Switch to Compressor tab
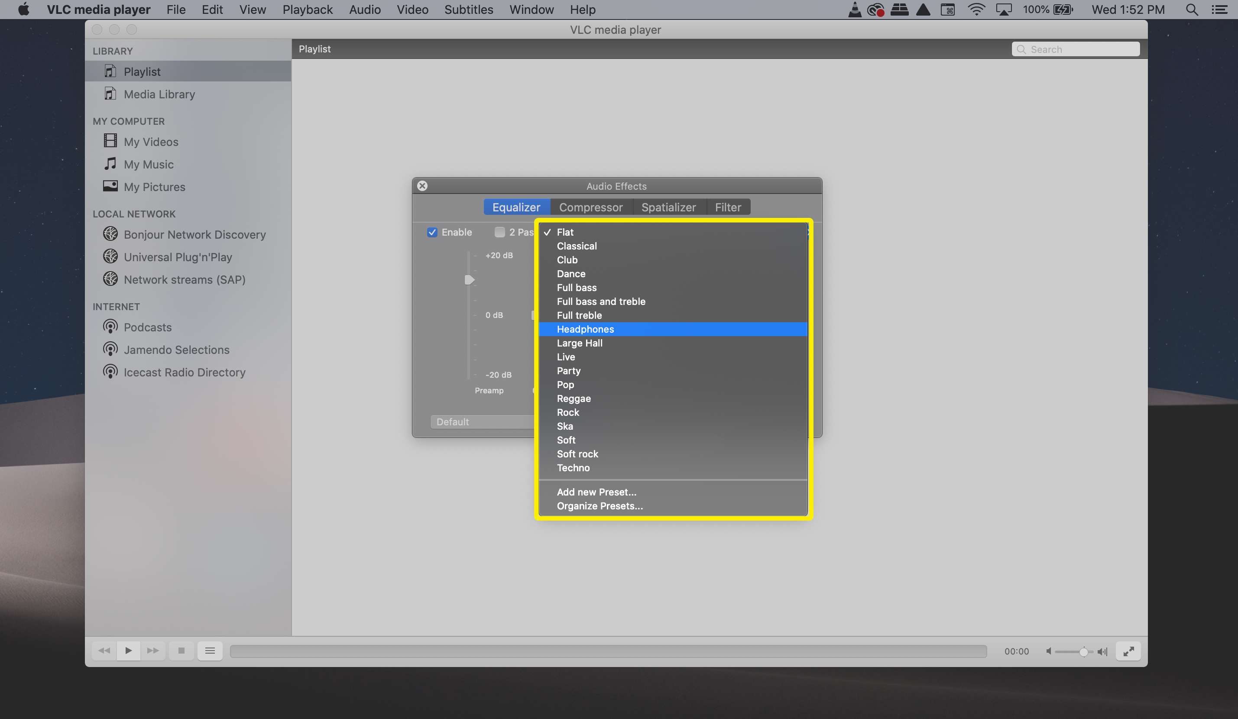1238x719 pixels. 590,207
